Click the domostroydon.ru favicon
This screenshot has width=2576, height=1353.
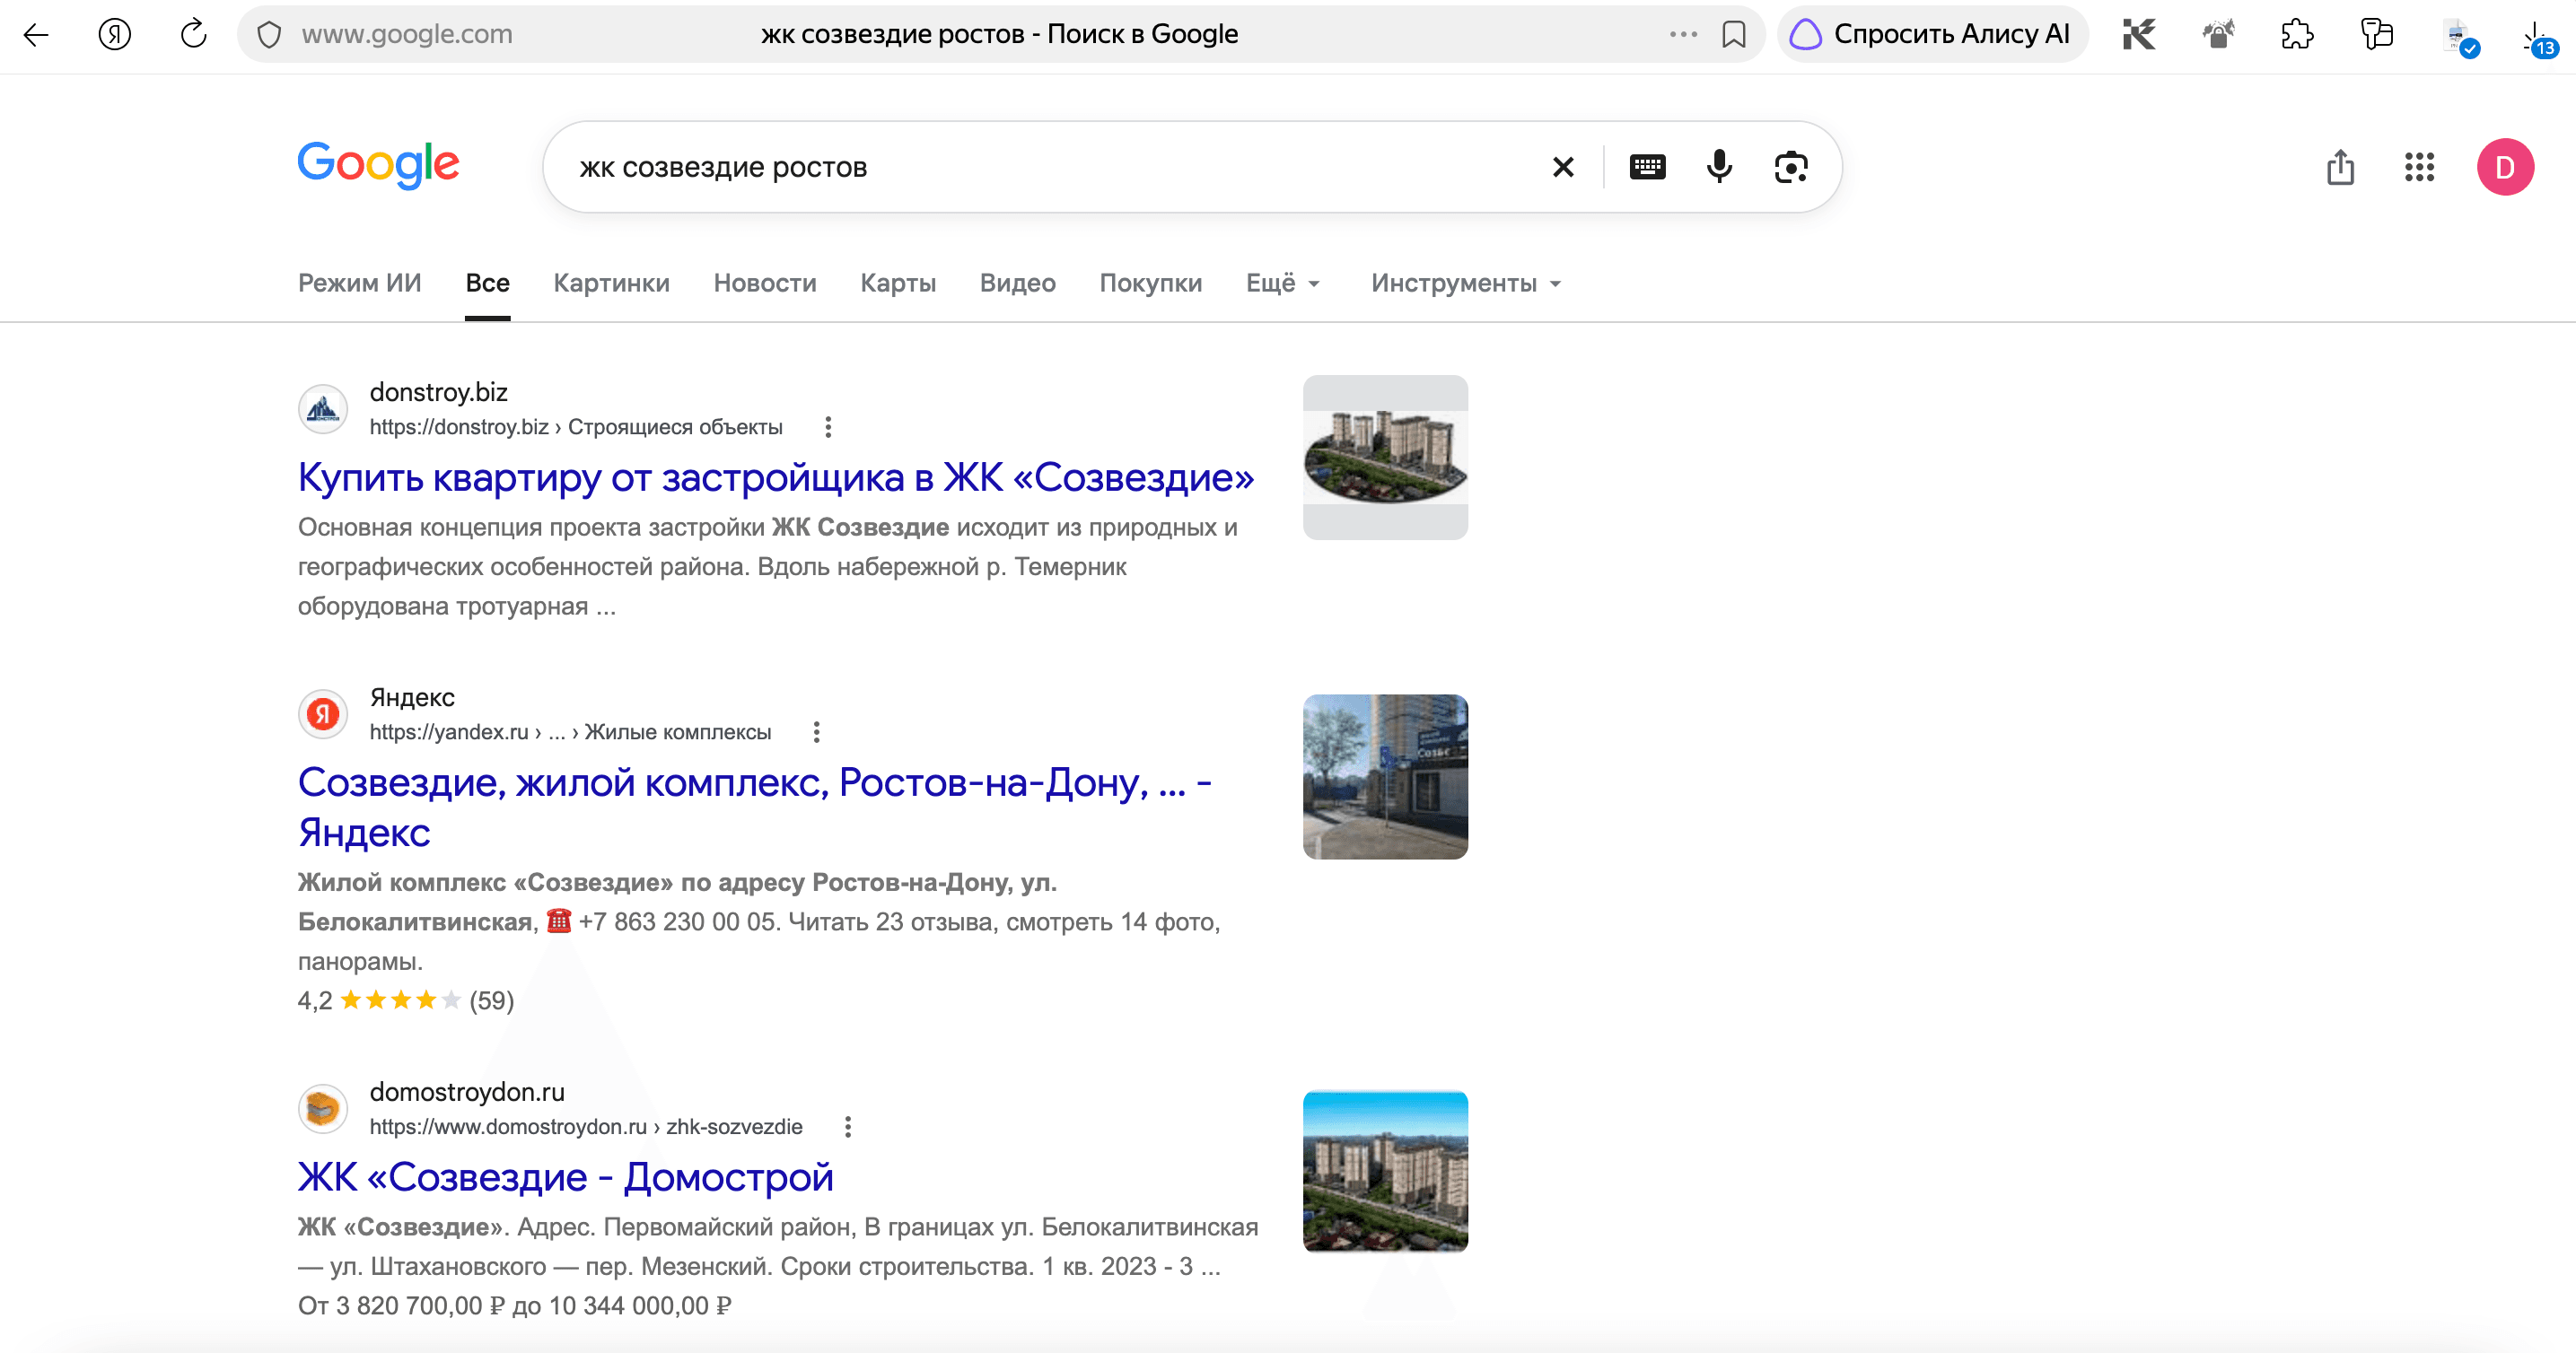[323, 1109]
